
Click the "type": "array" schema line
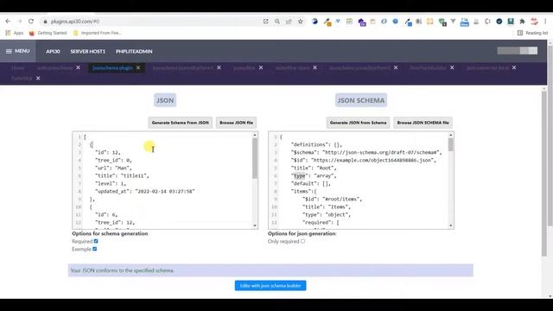tap(314, 175)
